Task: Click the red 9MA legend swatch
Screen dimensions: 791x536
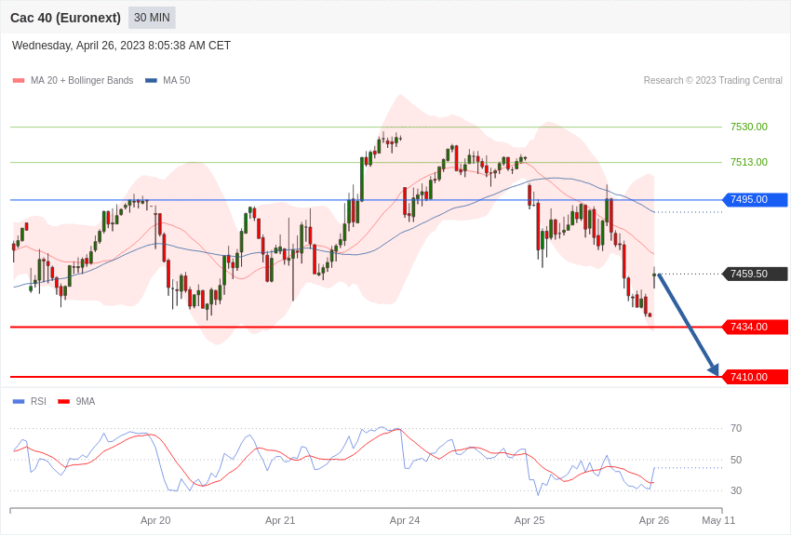Action: tap(64, 402)
